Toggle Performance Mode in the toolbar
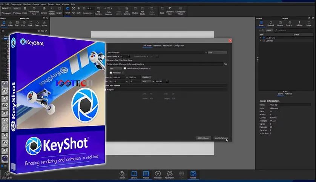Viewport: 316px width, 182px height. coord(34,11)
